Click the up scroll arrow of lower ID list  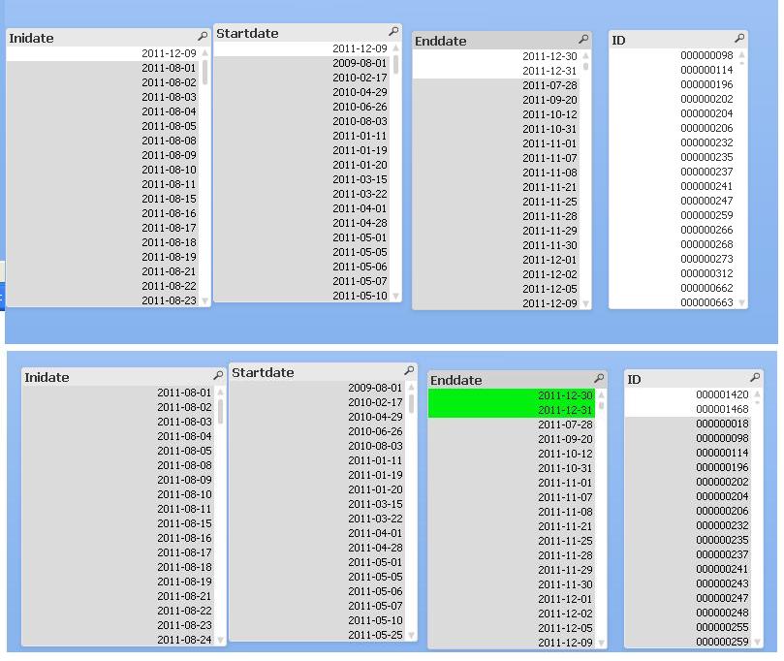758,394
